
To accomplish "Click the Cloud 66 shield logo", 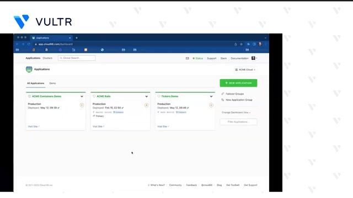I will click(29, 69).
